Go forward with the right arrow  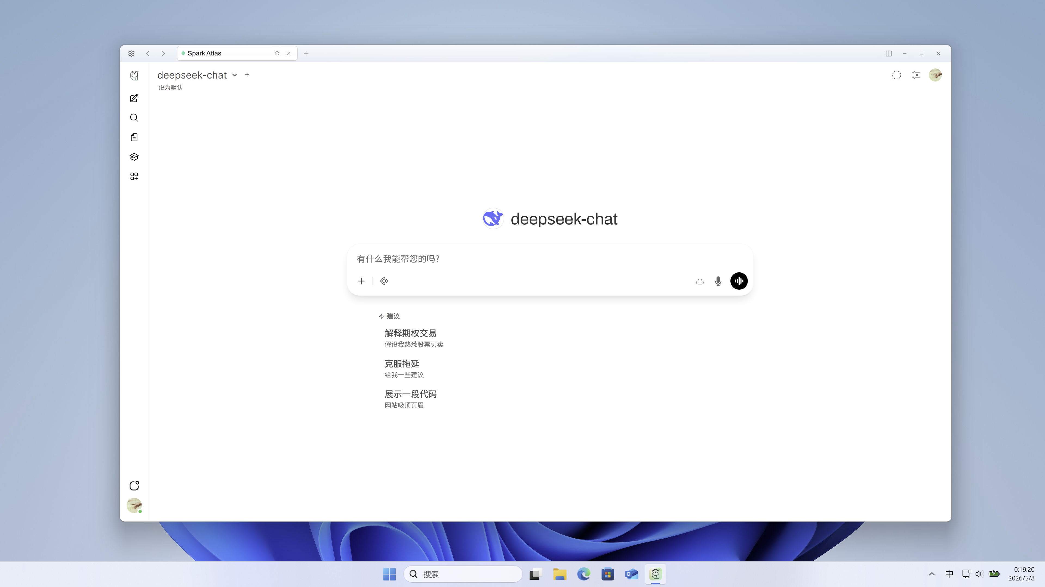coord(163,54)
